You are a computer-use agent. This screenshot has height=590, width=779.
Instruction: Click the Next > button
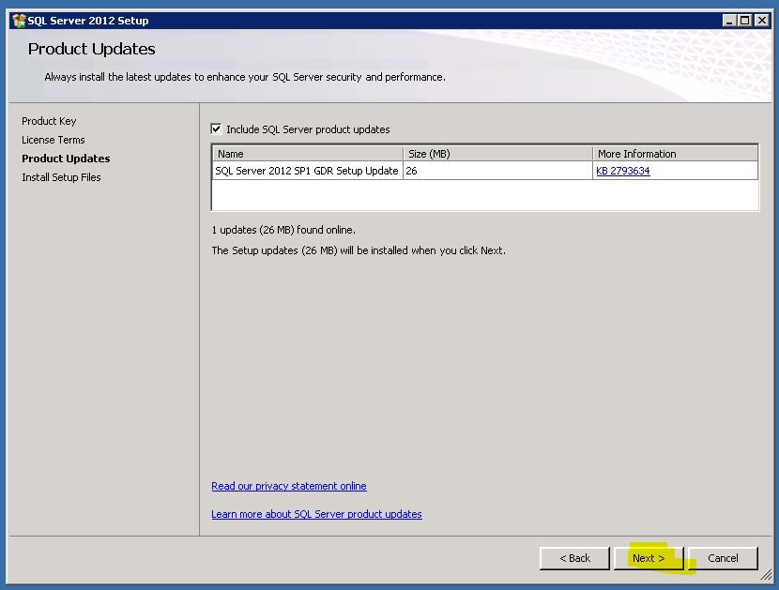[x=649, y=558]
